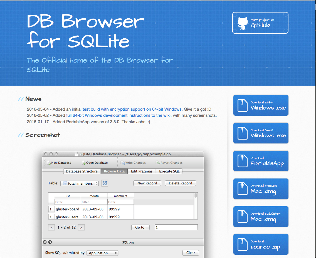
Task: Click the detach icon on SQL Log panel
Action: pyautogui.click(x=50, y=242)
